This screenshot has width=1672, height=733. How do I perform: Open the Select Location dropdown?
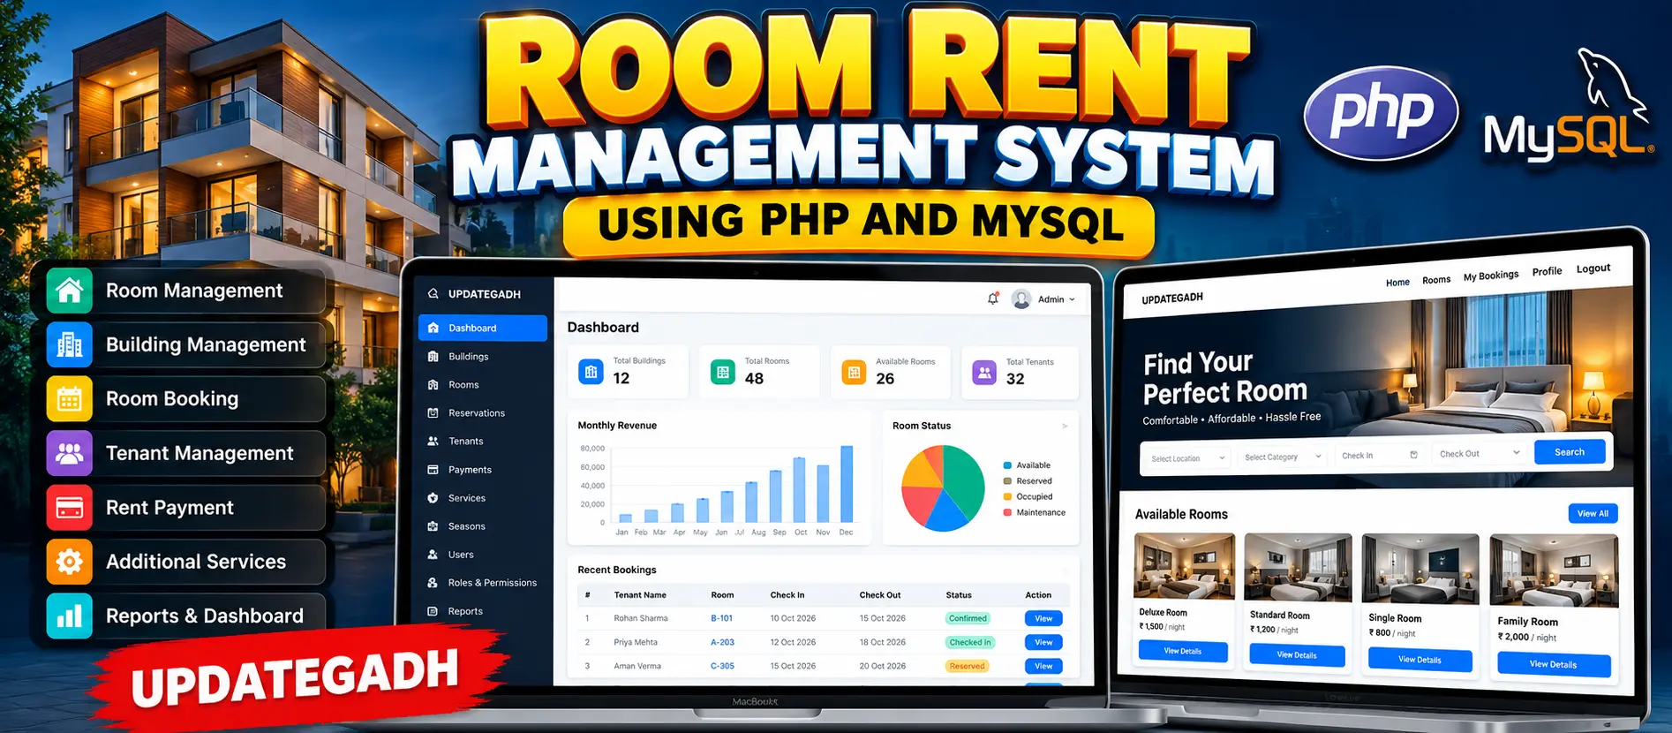tap(1187, 458)
